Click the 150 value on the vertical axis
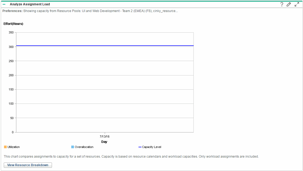The width and height of the screenshot is (303, 171). click(x=11, y=89)
